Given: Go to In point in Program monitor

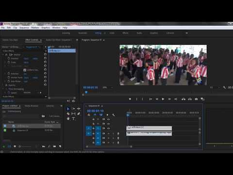Looking at the screenshot, I should 150,99.
